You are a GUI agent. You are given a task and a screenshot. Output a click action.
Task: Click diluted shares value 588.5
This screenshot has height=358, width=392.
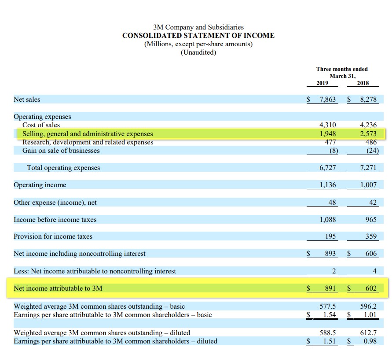327,333
